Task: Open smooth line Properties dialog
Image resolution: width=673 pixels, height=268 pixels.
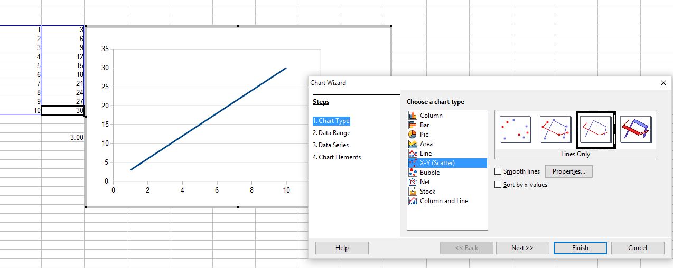Action: [x=568, y=171]
